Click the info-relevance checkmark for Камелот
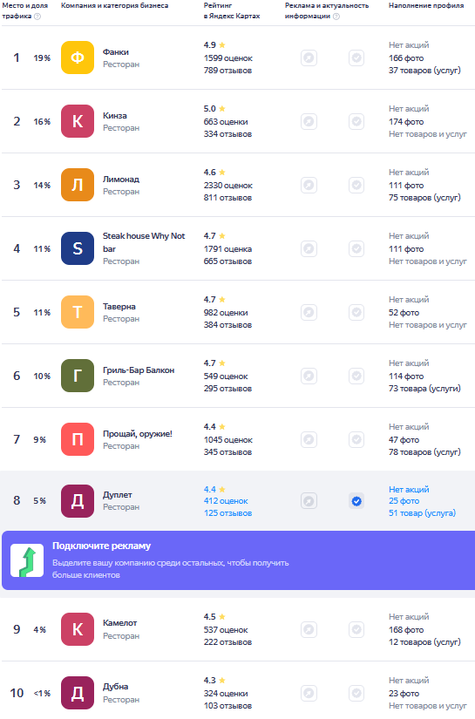Screen dimensions: 475x719 [x=356, y=629]
